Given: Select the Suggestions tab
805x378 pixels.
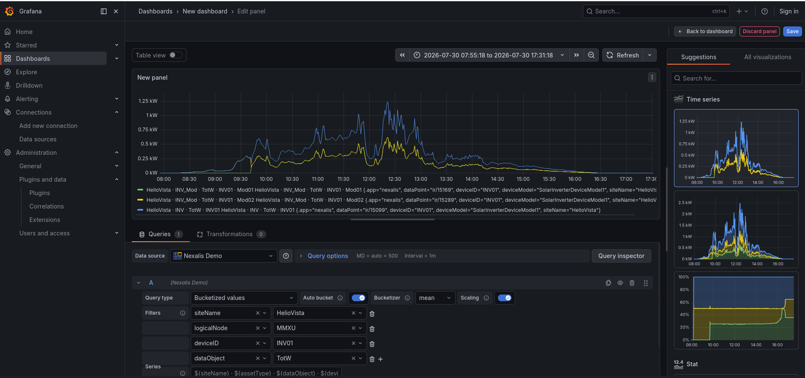Looking at the screenshot, I should click(x=698, y=57).
